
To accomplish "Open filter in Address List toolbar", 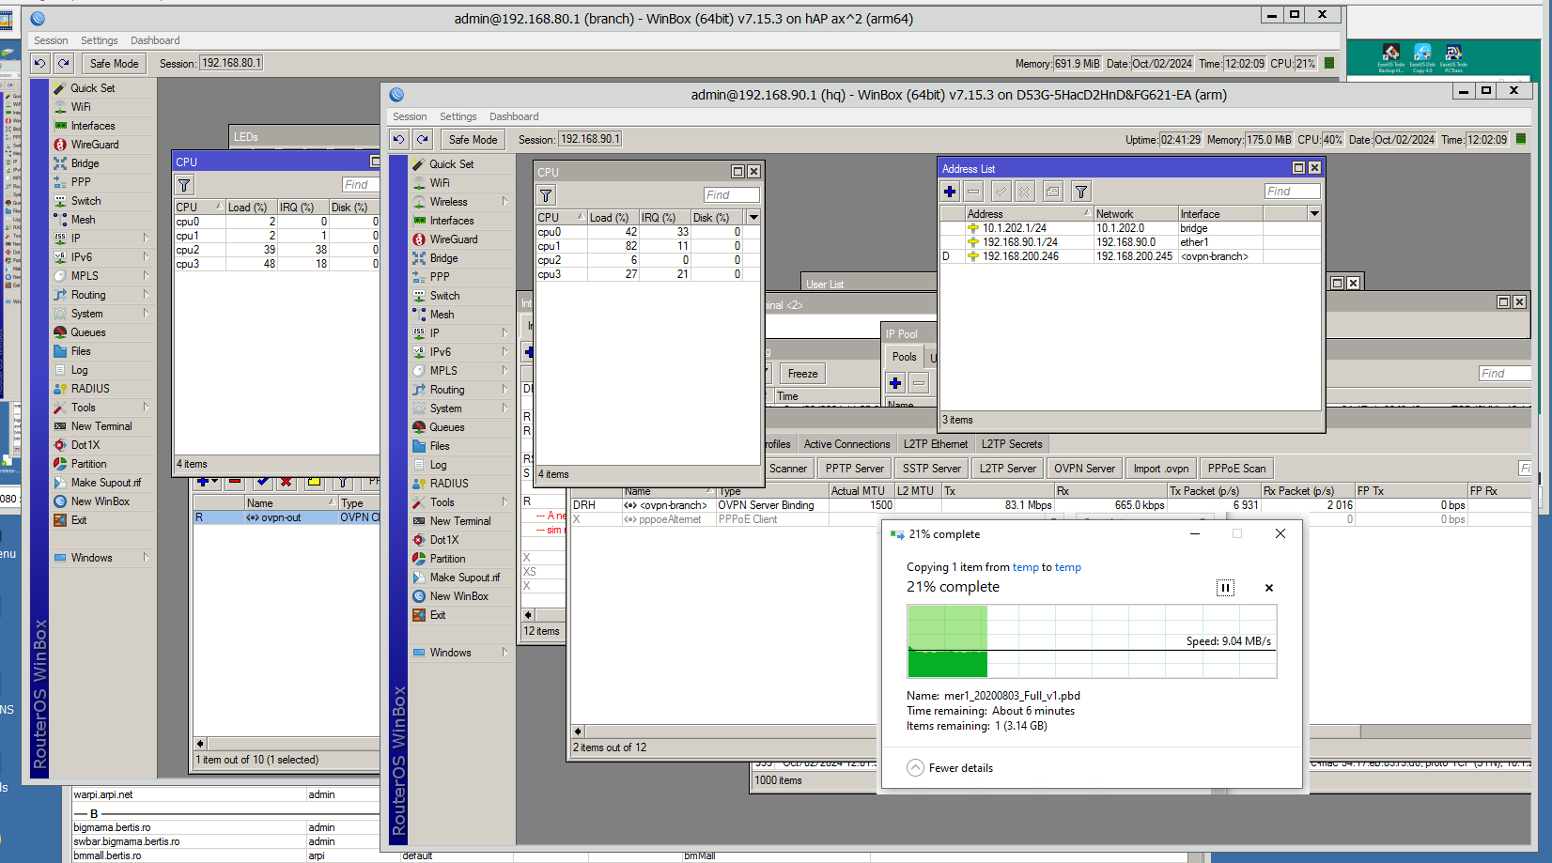I will coord(1081,192).
